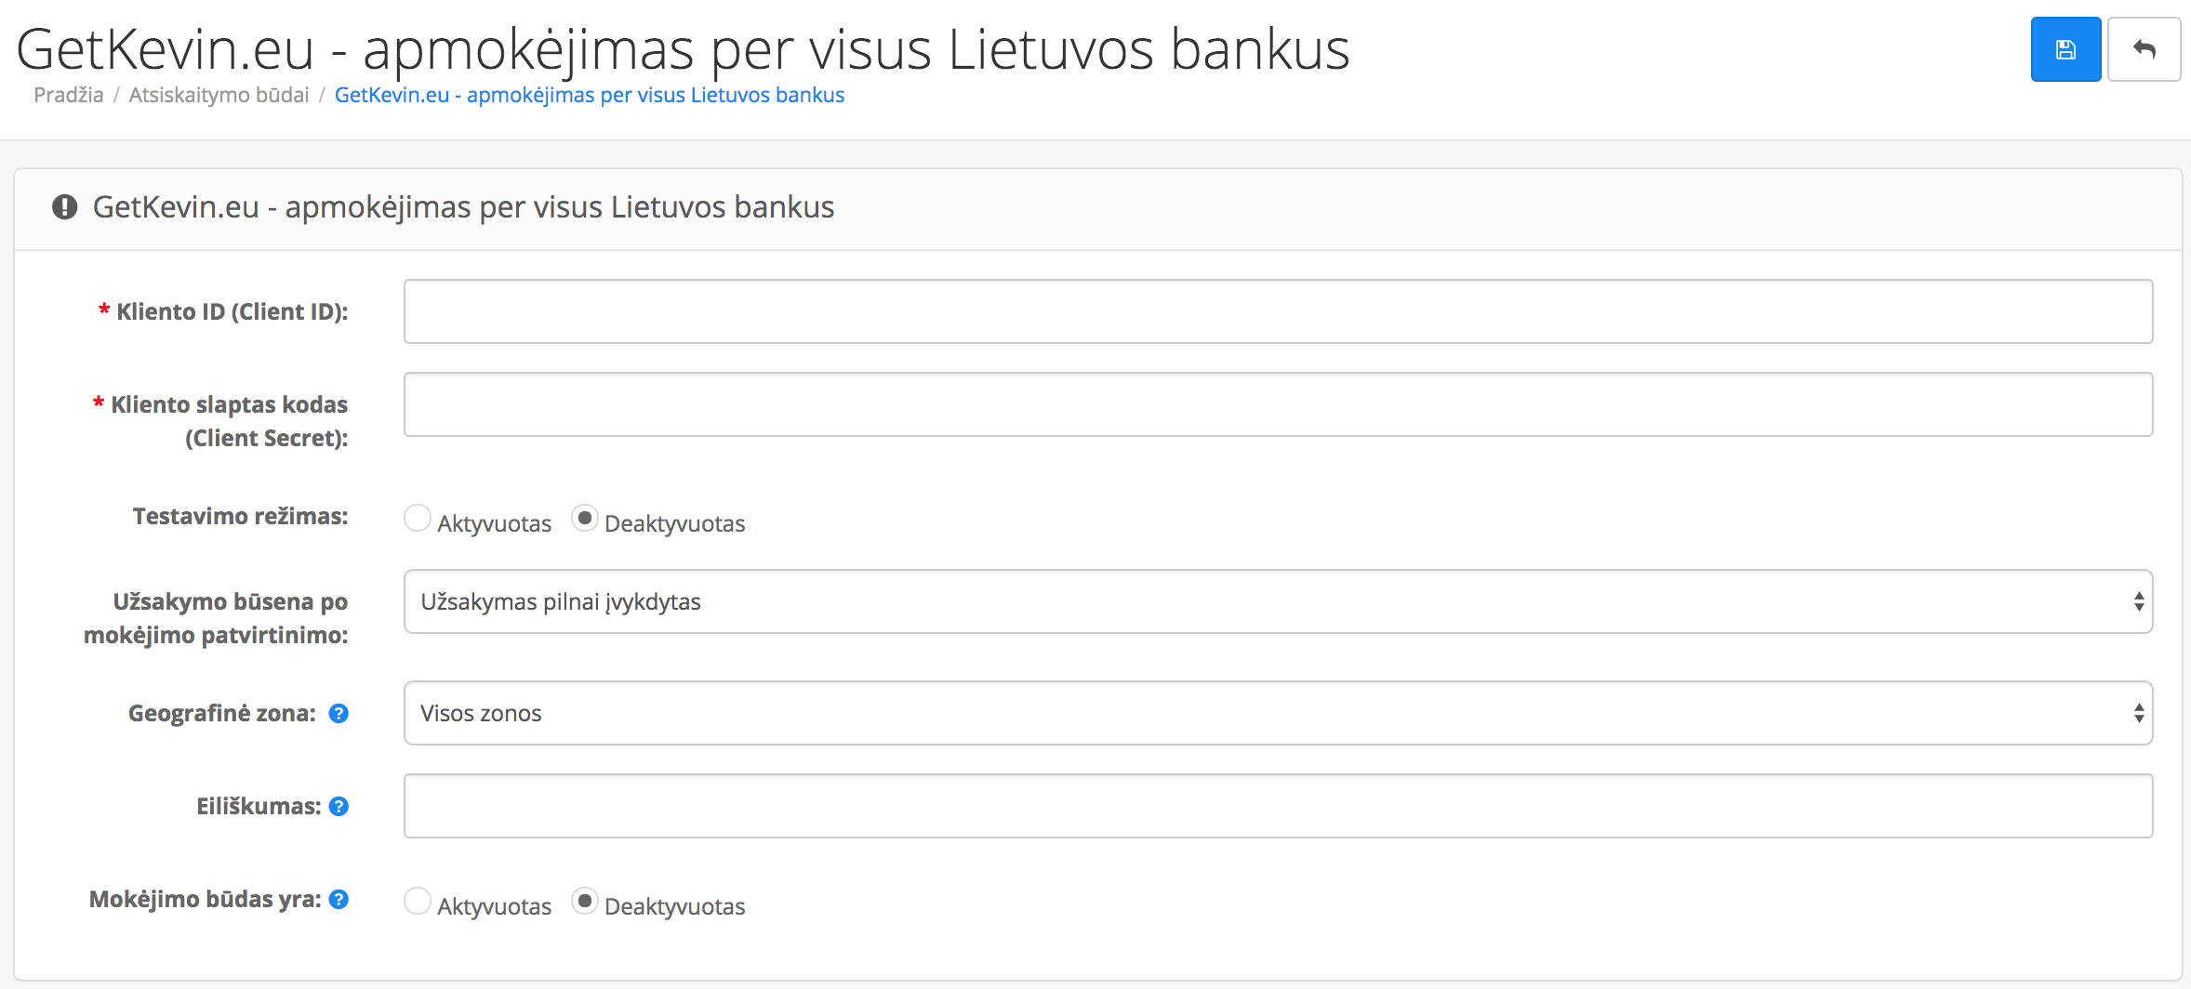Focus the Eiliškumas input field

pos(1278,806)
